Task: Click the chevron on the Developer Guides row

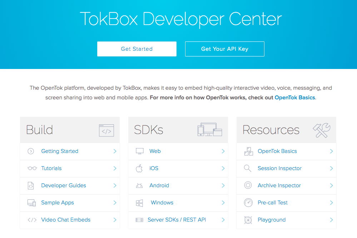Action: 115,185
